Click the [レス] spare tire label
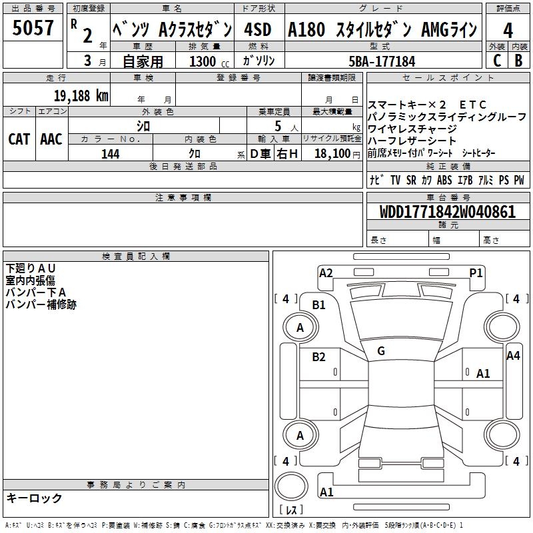This screenshot has width=533, height=533. (x=291, y=510)
